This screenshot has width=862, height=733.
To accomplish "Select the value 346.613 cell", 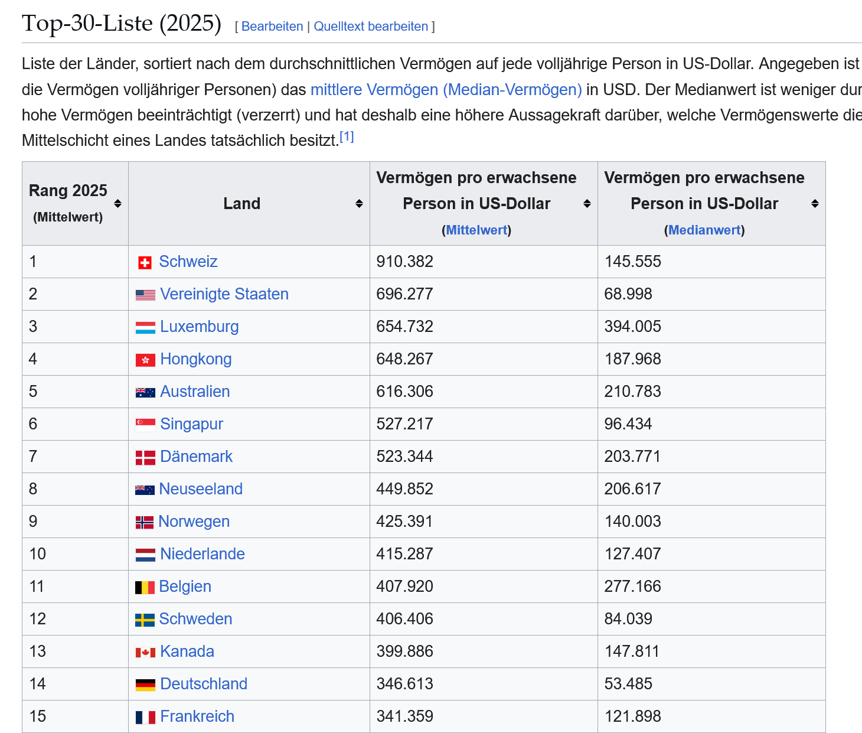I will (x=484, y=684).
